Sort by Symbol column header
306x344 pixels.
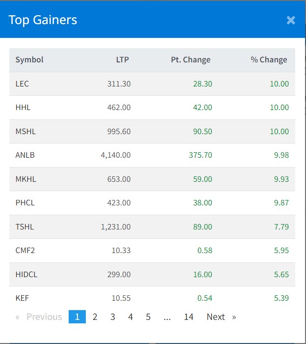(x=29, y=60)
